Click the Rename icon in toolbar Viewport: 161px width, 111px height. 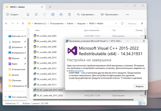point(53,15)
